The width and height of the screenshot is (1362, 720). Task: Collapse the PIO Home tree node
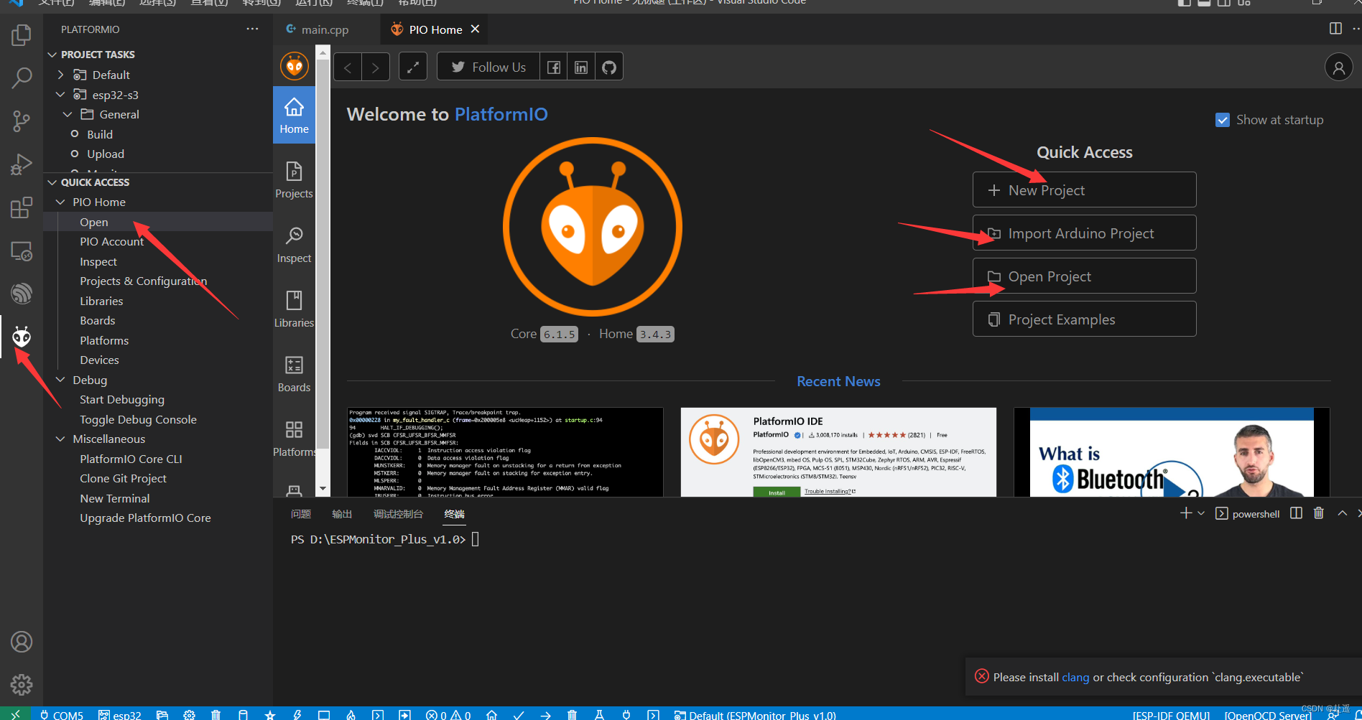tap(60, 202)
